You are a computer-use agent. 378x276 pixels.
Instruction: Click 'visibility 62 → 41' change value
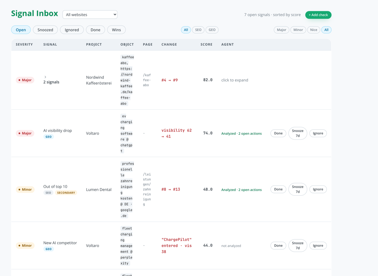click(x=177, y=133)
